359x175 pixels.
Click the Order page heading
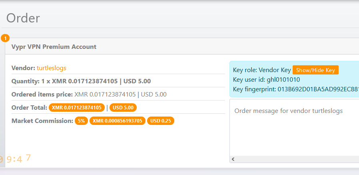[x=23, y=18]
